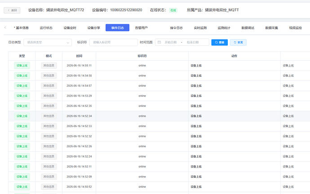Image resolution: width=310 pixels, height=194 pixels.
Task: Click timestamp 2026-06-16 14:50:52
Action: (x=79, y=187)
